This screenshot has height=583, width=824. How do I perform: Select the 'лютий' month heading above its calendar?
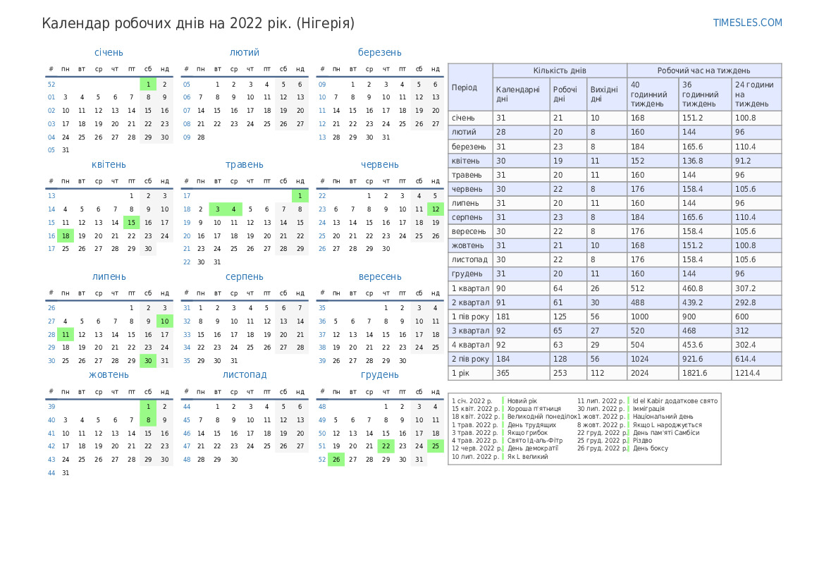click(x=245, y=53)
